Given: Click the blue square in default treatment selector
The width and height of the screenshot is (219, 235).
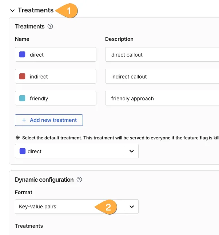Looking at the screenshot, I should tap(23, 151).
